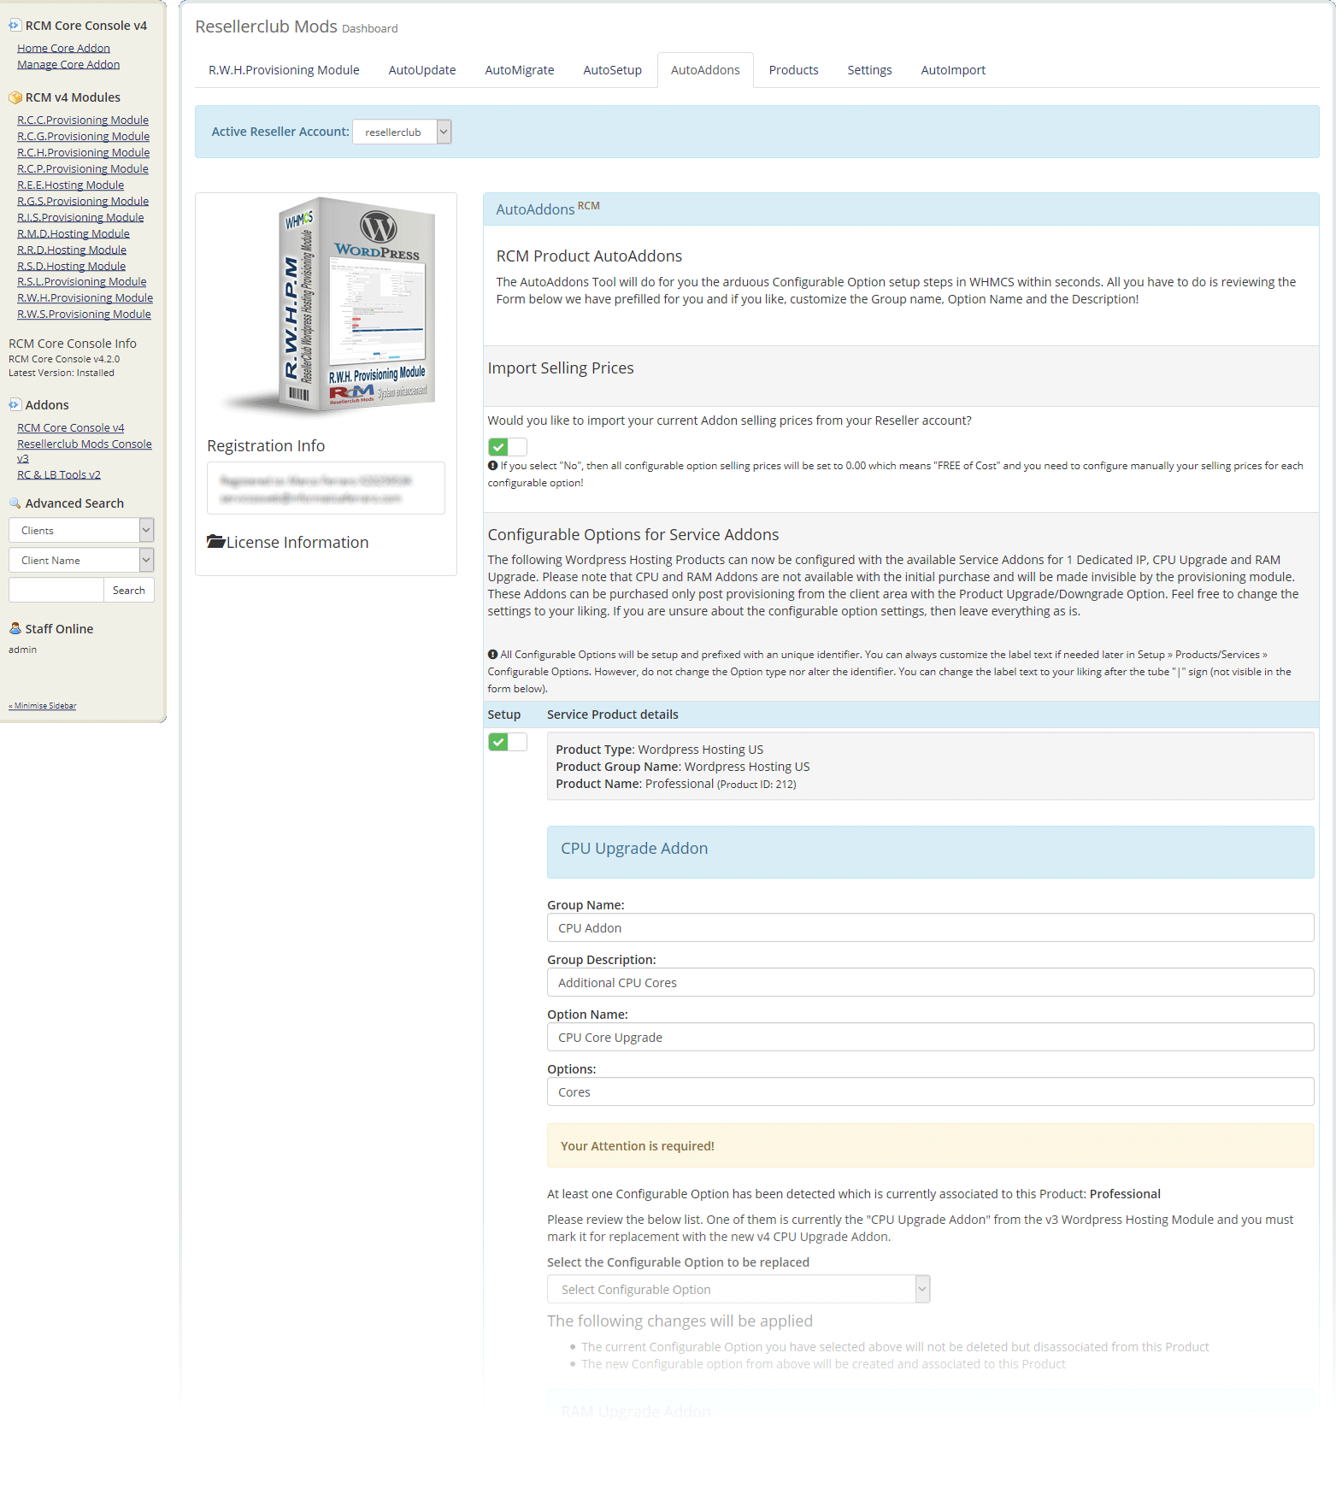Click the Staff Online user icon
The image size is (1336, 1500).
tap(15, 629)
